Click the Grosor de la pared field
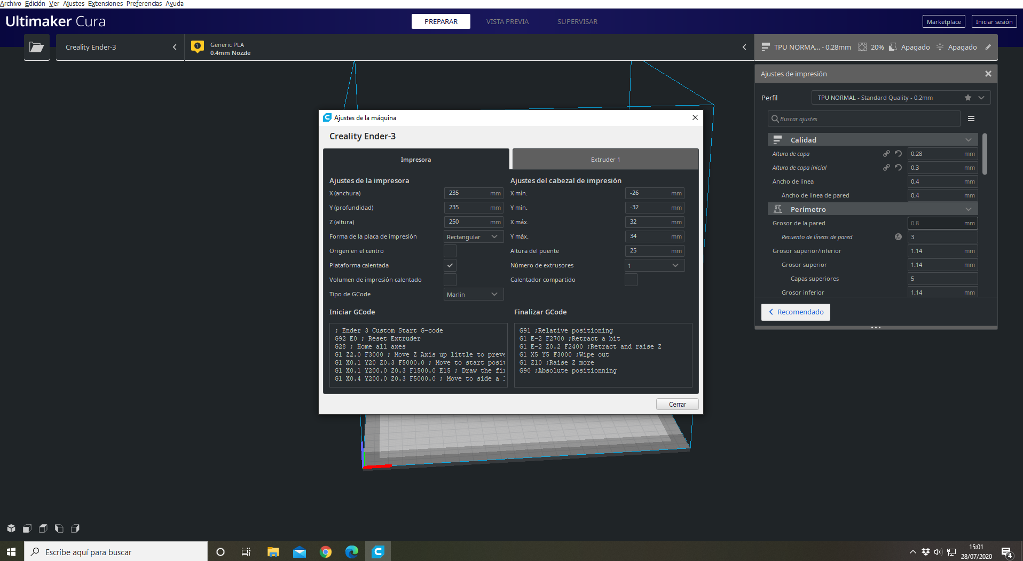 (942, 223)
